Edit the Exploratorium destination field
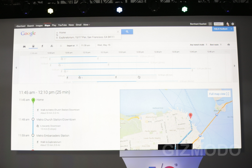This screenshot has width=252, height=168. [x=88, y=37]
